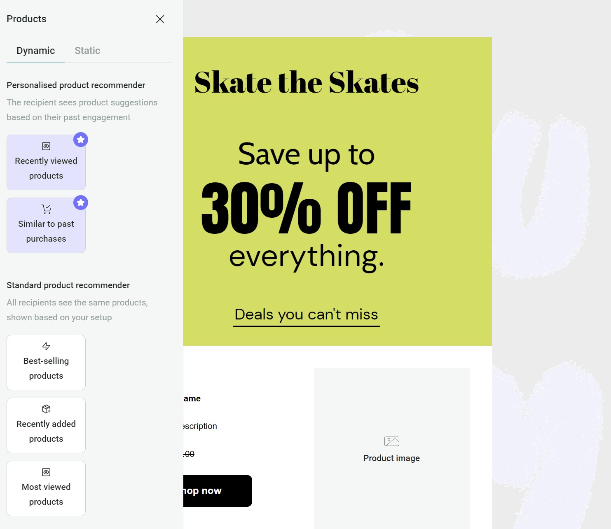This screenshot has width=611, height=529.
Task: Click the cart icon on Similar to past purchases
Action: 46,209
